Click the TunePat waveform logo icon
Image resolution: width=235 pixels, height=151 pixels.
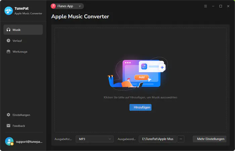pyautogui.click(x=8, y=11)
